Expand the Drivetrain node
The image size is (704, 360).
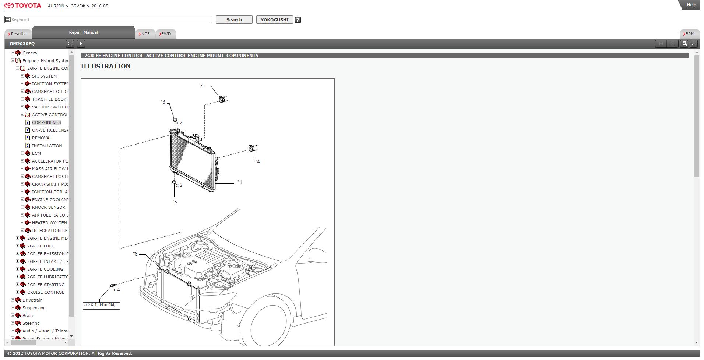point(13,300)
